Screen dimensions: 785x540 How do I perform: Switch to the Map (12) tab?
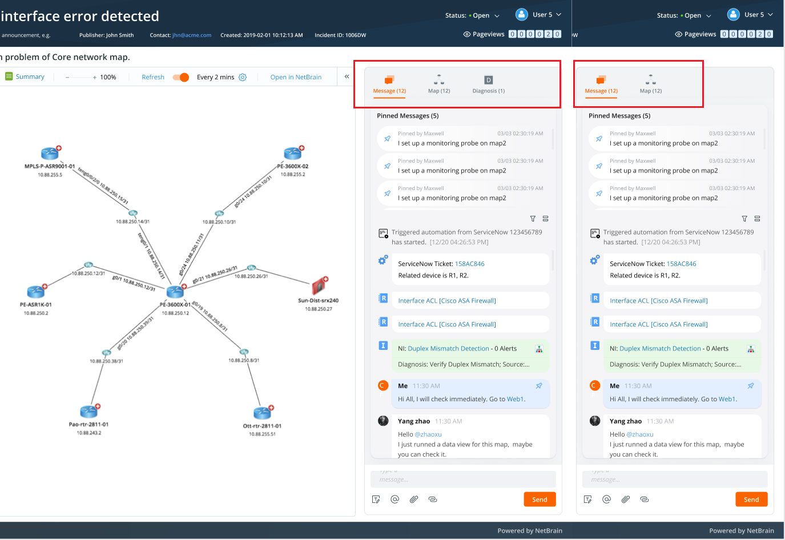tap(439, 84)
